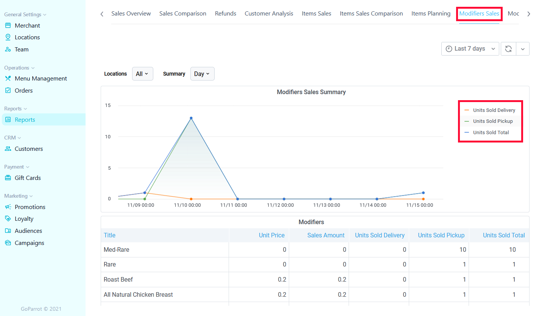Viewport: 553px width, 316px height.
Task: Switch to the Sales Comparison tab
Action: tap(183, 14)
